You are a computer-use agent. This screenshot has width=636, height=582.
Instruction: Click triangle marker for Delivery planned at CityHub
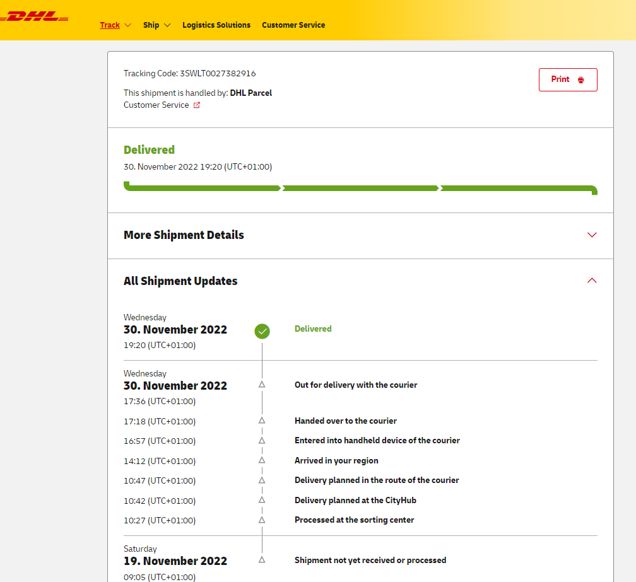(x=262, y=500)
